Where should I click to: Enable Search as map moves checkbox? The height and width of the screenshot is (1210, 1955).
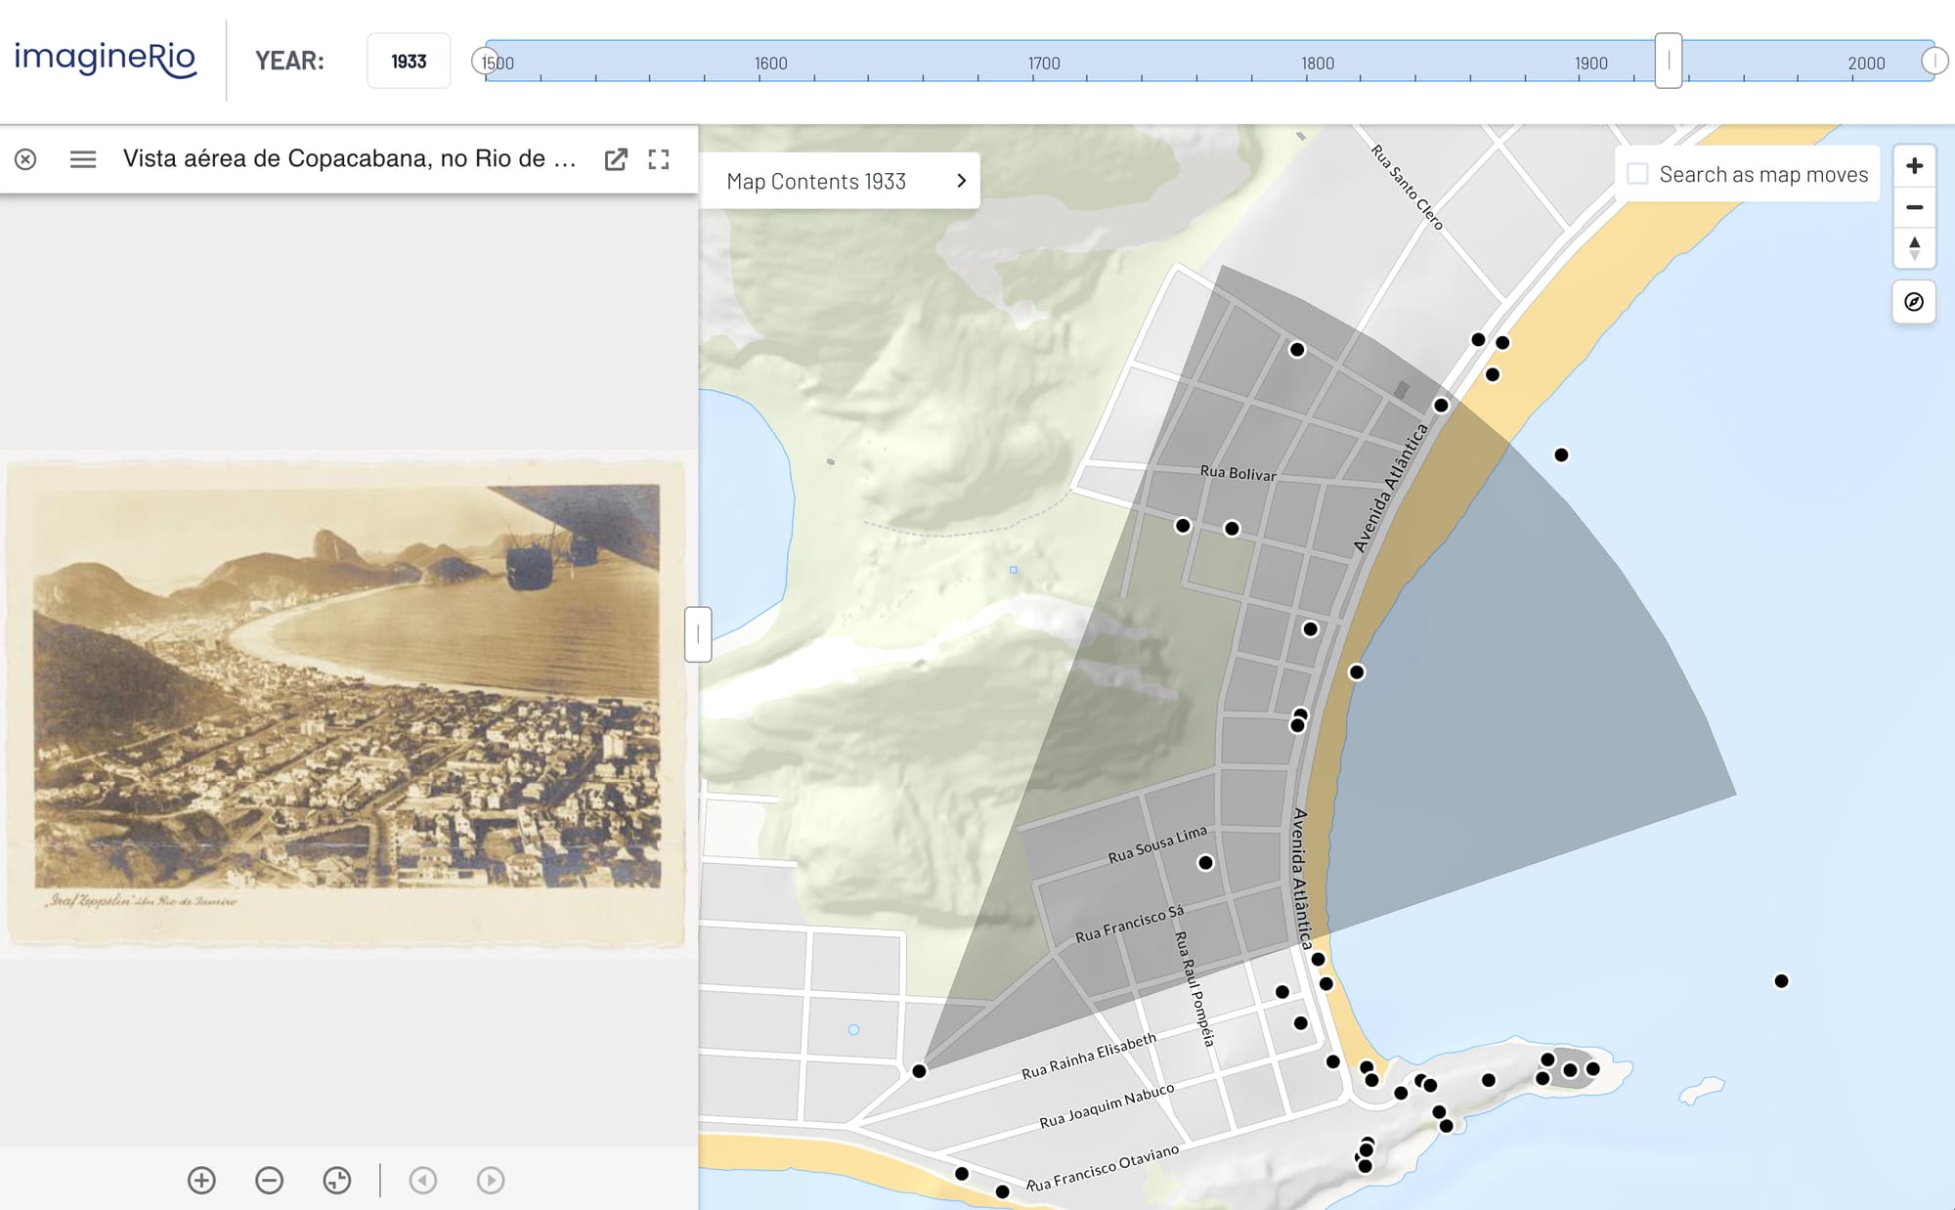click(x=1637, y=174)
